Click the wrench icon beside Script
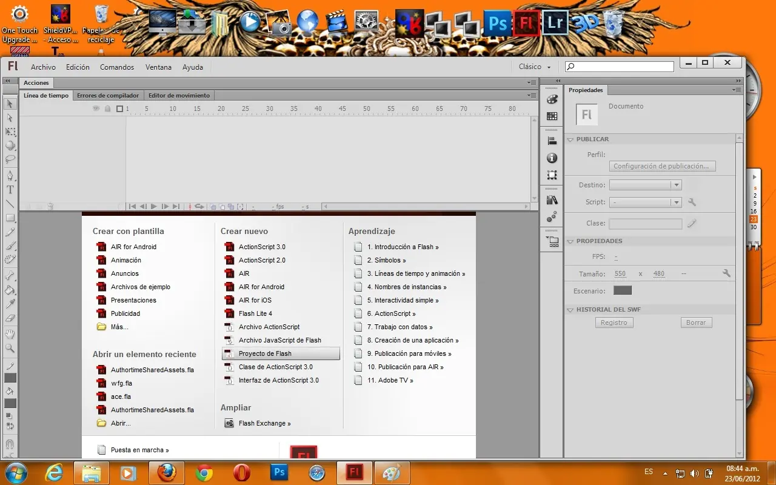This screenshot has height=485, width=776. tap(692, 202)
